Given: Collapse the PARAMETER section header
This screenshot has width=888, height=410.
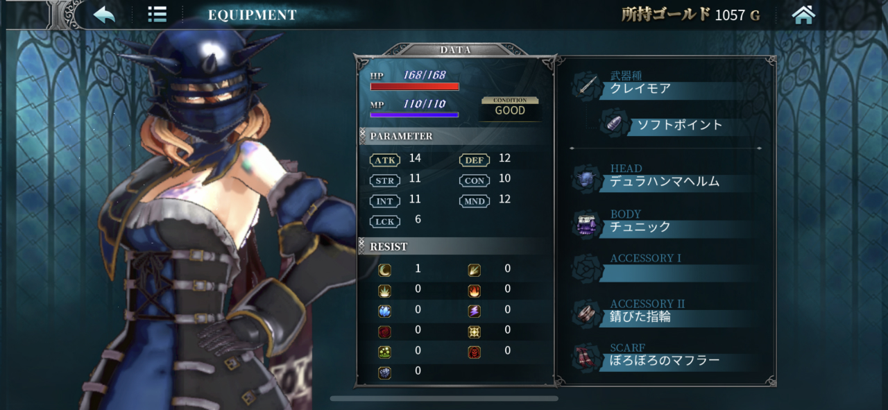Looking at the screenshot, I should pyautogui.click(x=455, y=136).
